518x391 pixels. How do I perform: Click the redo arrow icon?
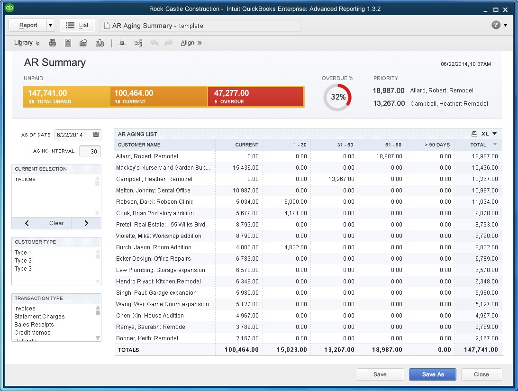(x=169, y=43)
